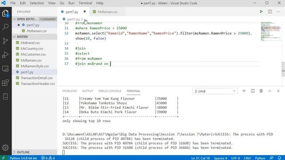Switch to the Output panel tab
Image resolution: width=285 pixels, height=160 pixels.
point(87,91)
